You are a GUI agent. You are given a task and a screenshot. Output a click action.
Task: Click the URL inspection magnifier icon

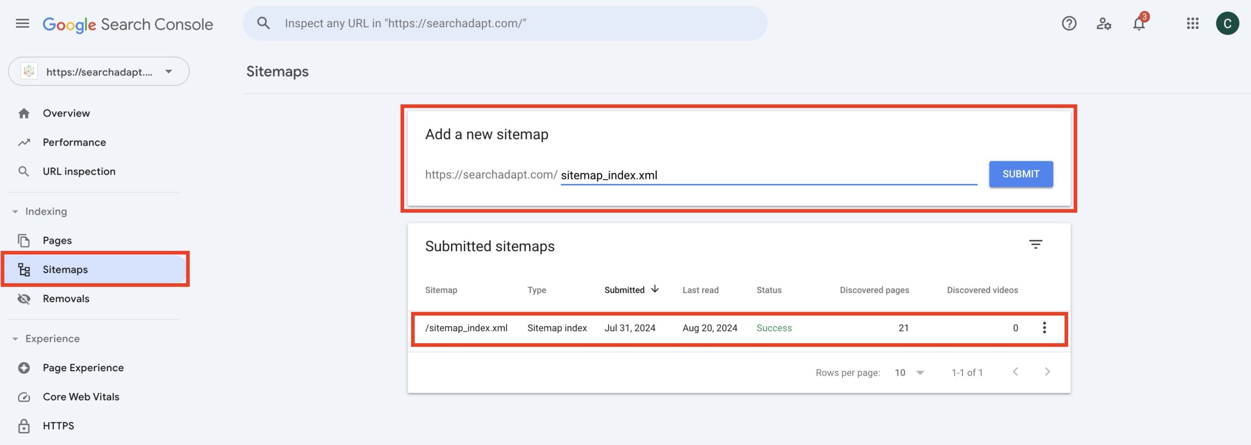tap(23, 172)
